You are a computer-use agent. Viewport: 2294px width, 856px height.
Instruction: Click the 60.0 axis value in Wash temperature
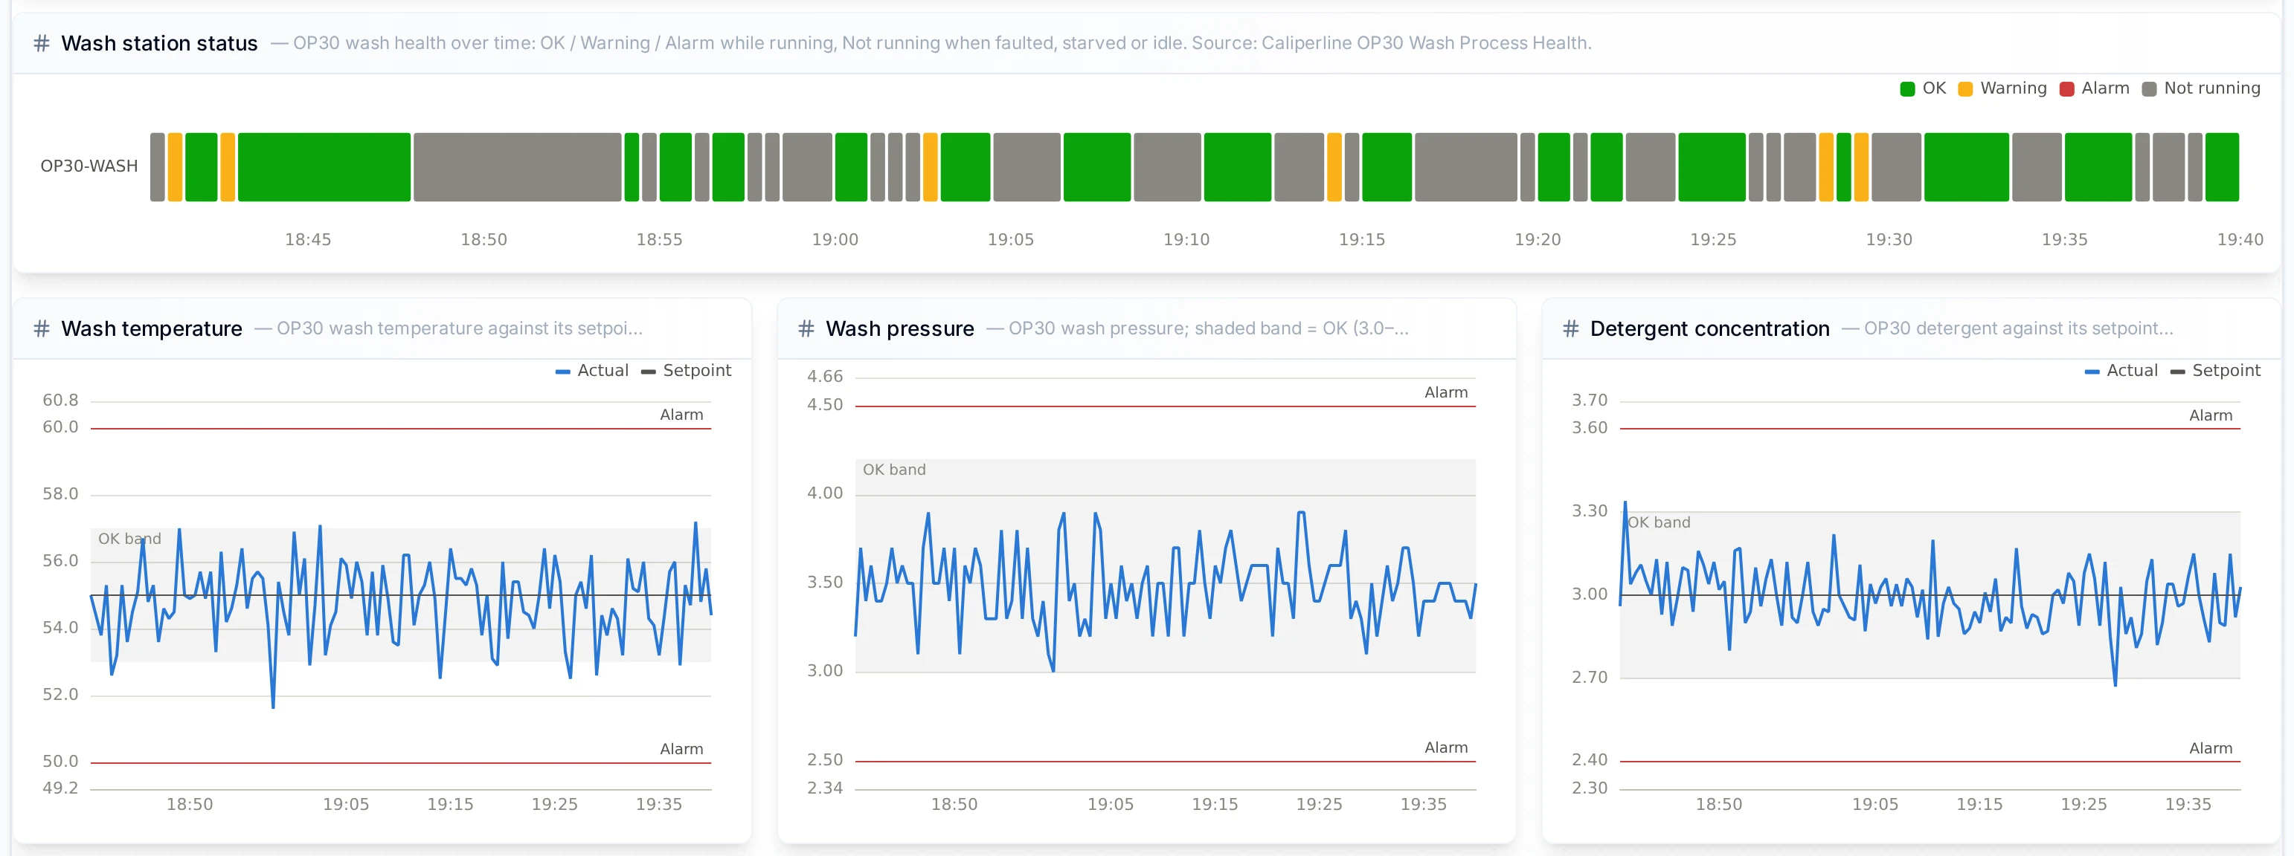pos(60,427)
